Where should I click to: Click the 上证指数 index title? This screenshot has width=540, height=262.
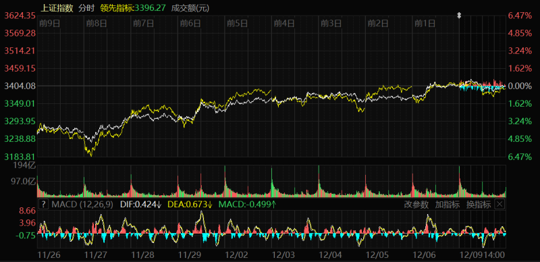click(x=57, y=8)
